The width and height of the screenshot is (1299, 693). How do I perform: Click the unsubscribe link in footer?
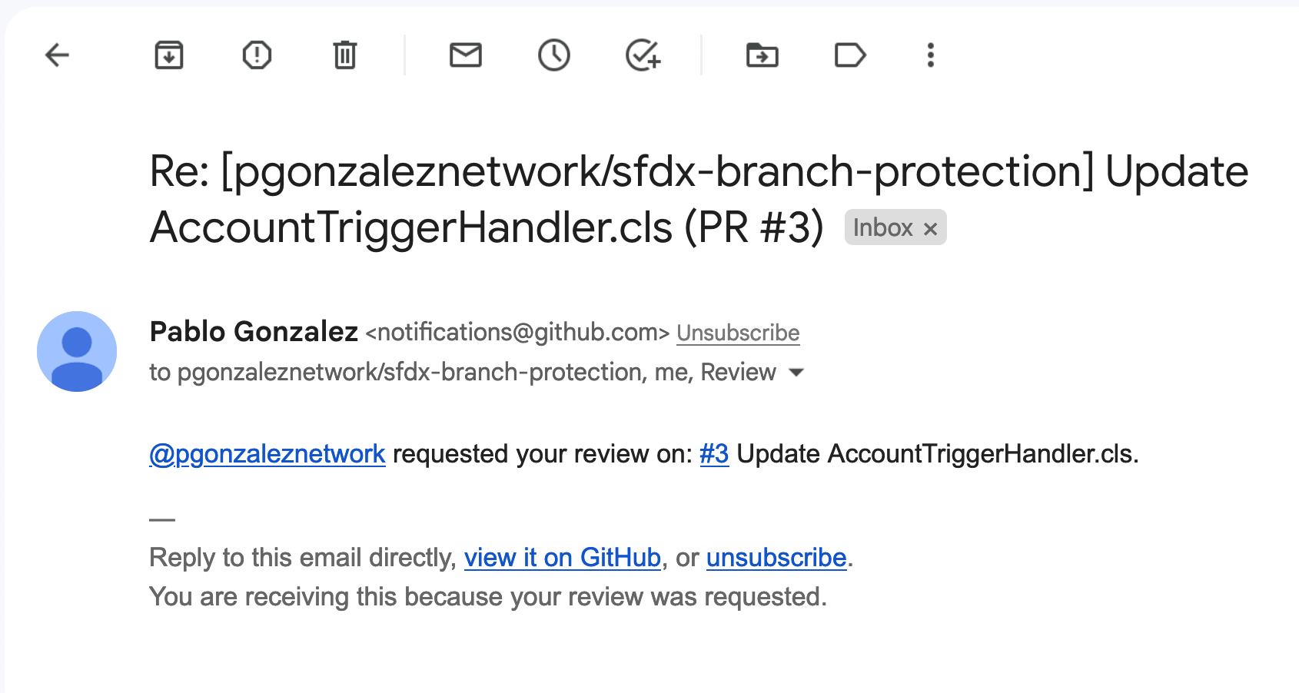click(776, 557)
